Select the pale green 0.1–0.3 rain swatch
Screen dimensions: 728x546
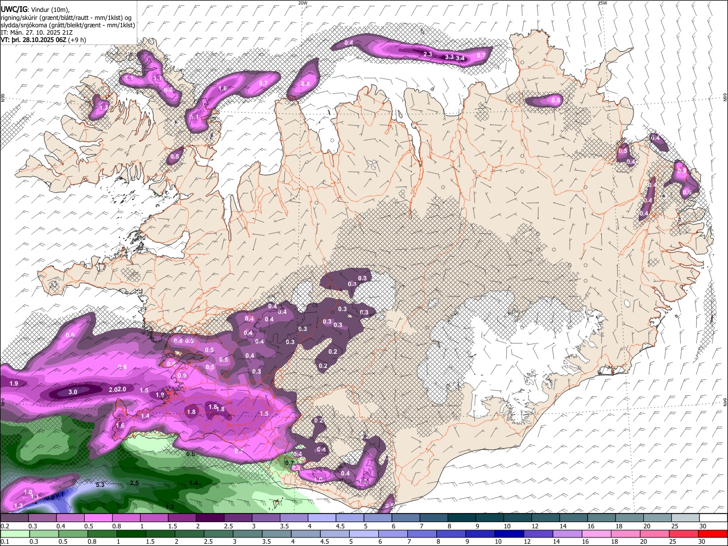(x=14, y=534)
